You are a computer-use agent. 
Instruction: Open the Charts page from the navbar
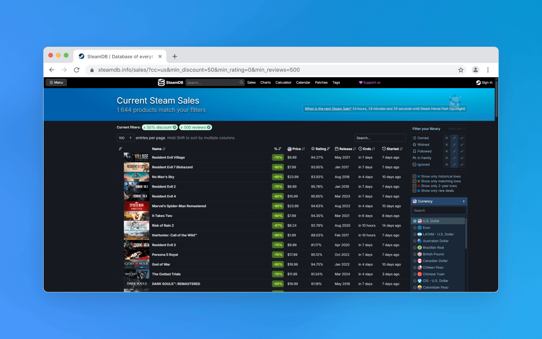point(265,82)
